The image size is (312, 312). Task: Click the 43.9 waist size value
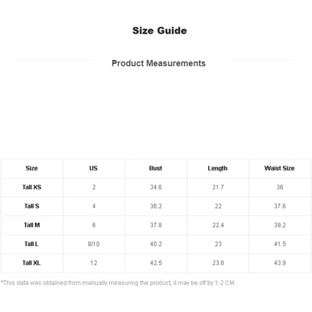pos(280,263)
